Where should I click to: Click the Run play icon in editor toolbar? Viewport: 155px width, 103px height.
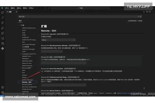144,12
